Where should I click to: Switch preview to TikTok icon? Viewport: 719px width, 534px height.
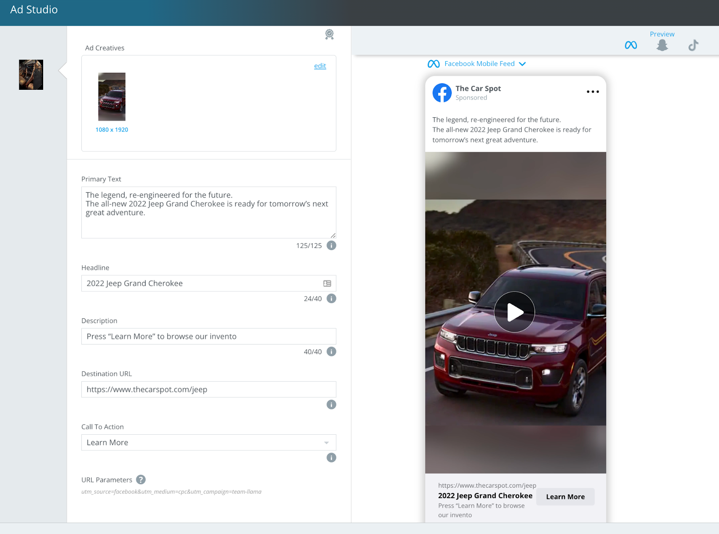(x=693, y=45)
